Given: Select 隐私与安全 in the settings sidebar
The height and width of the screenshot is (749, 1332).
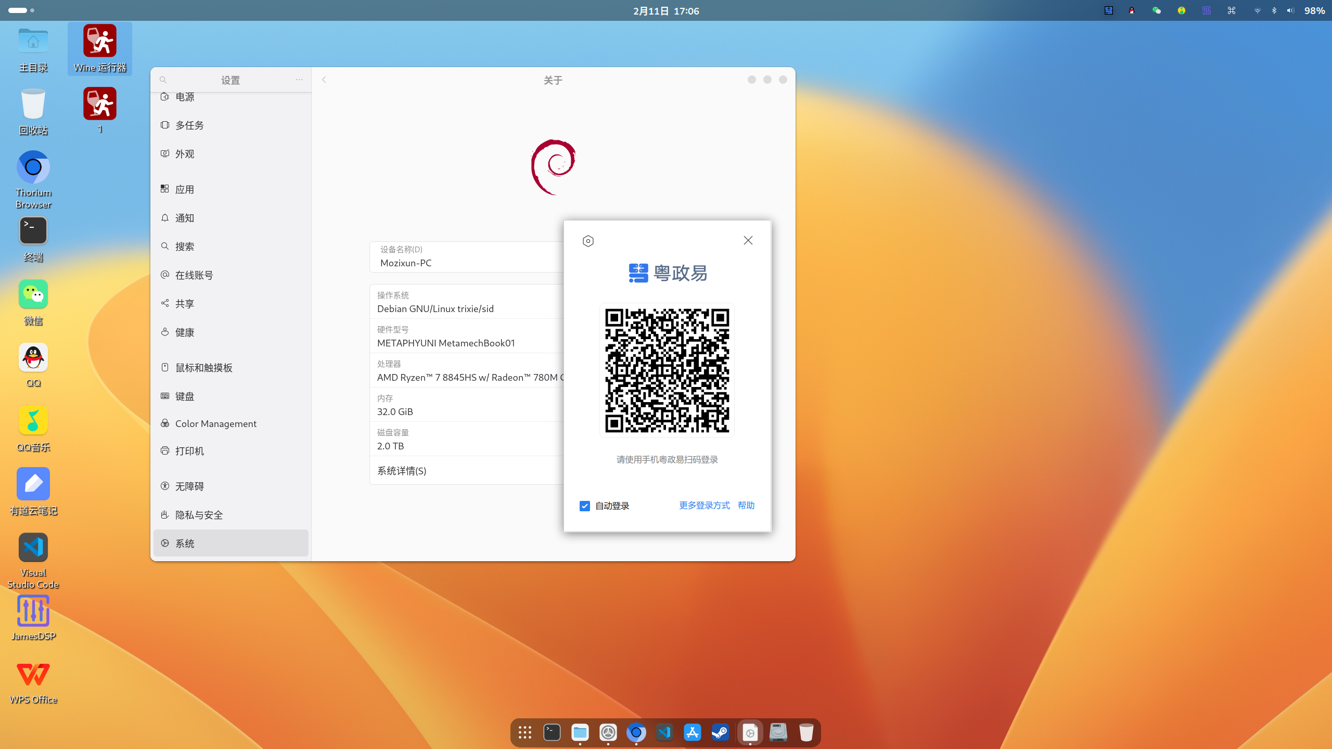Looking at the screenshot, I should [x=199, y=515].
